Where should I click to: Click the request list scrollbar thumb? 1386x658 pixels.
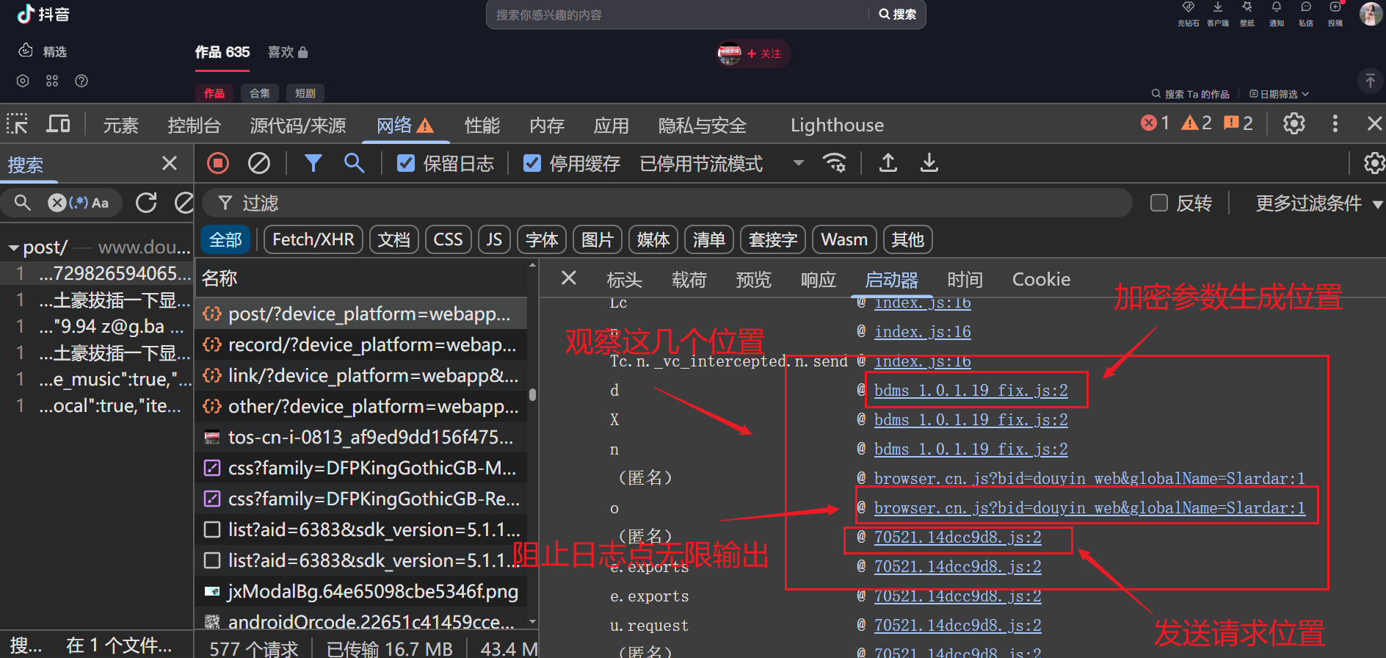point(532,394)
